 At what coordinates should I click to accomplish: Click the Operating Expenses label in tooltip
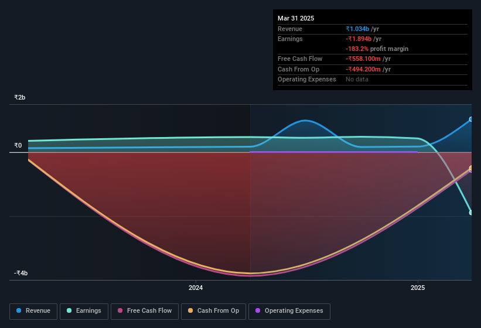tap(307, 79)
